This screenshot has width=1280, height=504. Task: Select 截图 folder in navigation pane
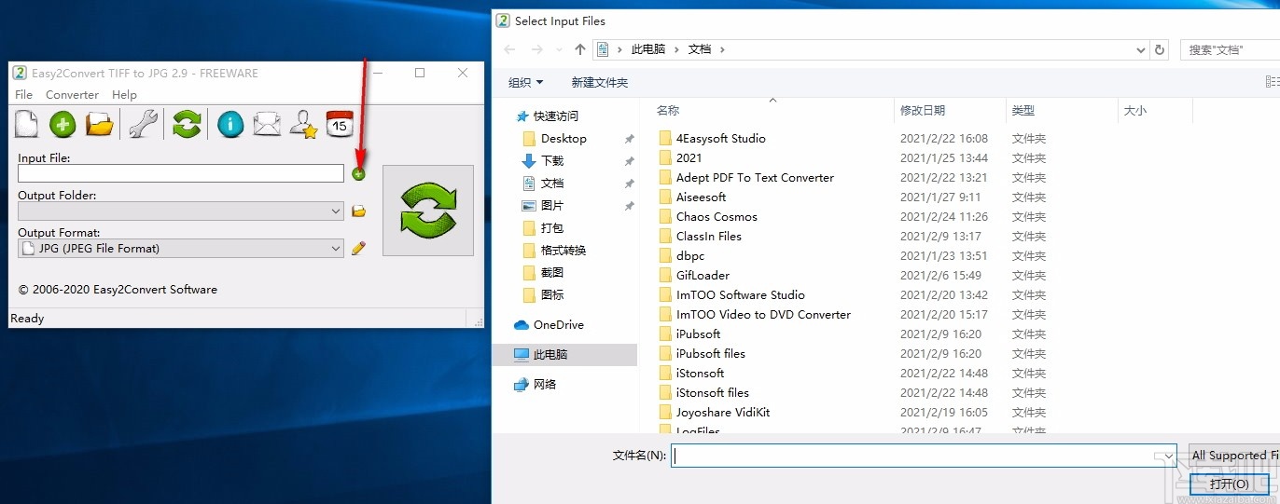pyautogui.click(x=552, y=273)
